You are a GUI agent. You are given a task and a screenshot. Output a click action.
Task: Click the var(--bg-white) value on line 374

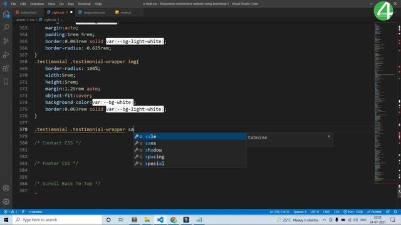(x=113, y=102)
